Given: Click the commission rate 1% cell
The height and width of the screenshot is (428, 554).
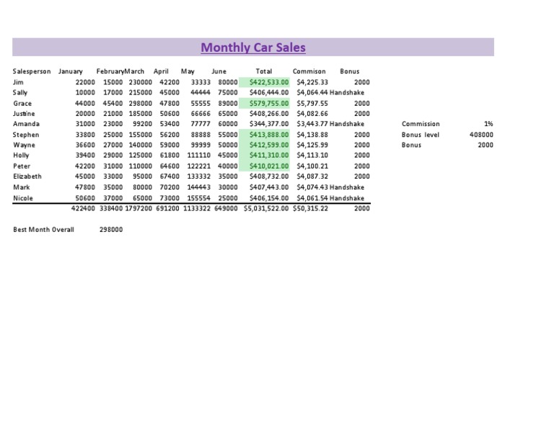Looking at the screenshot, I should (x=488, y=124).
